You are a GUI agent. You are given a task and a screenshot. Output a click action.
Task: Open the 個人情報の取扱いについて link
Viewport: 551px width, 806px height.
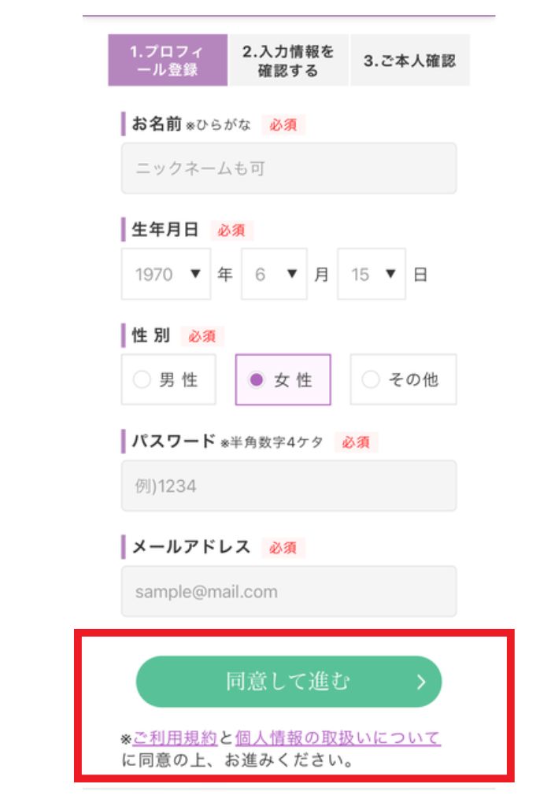(x=337, y=738)
